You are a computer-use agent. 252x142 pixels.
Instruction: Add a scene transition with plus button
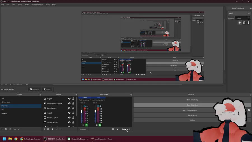tap(240, 23)
